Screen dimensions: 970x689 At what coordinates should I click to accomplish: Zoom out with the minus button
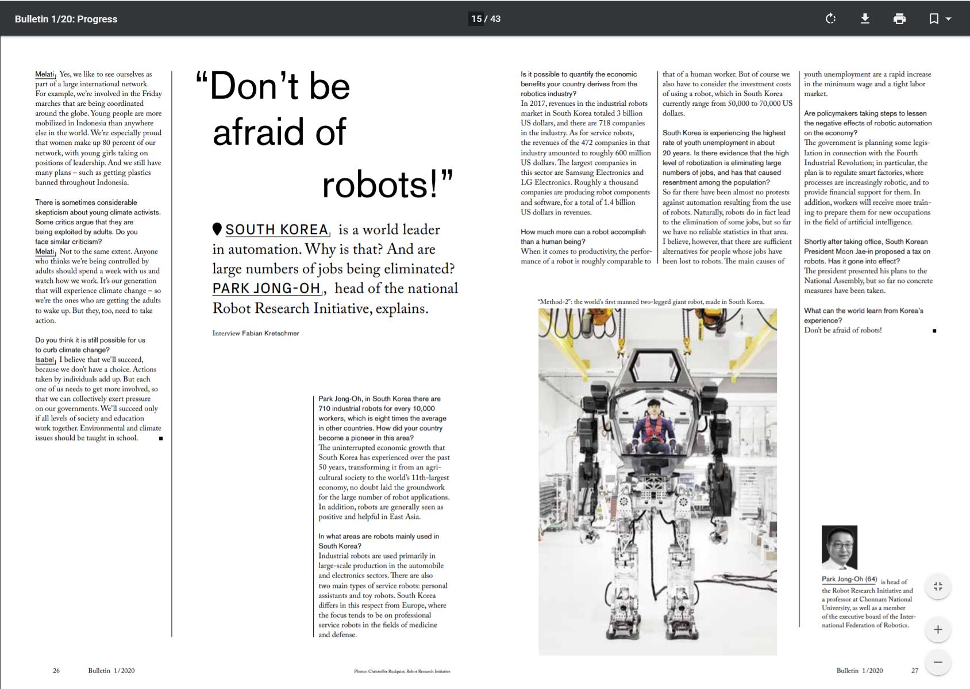(938, 662)
